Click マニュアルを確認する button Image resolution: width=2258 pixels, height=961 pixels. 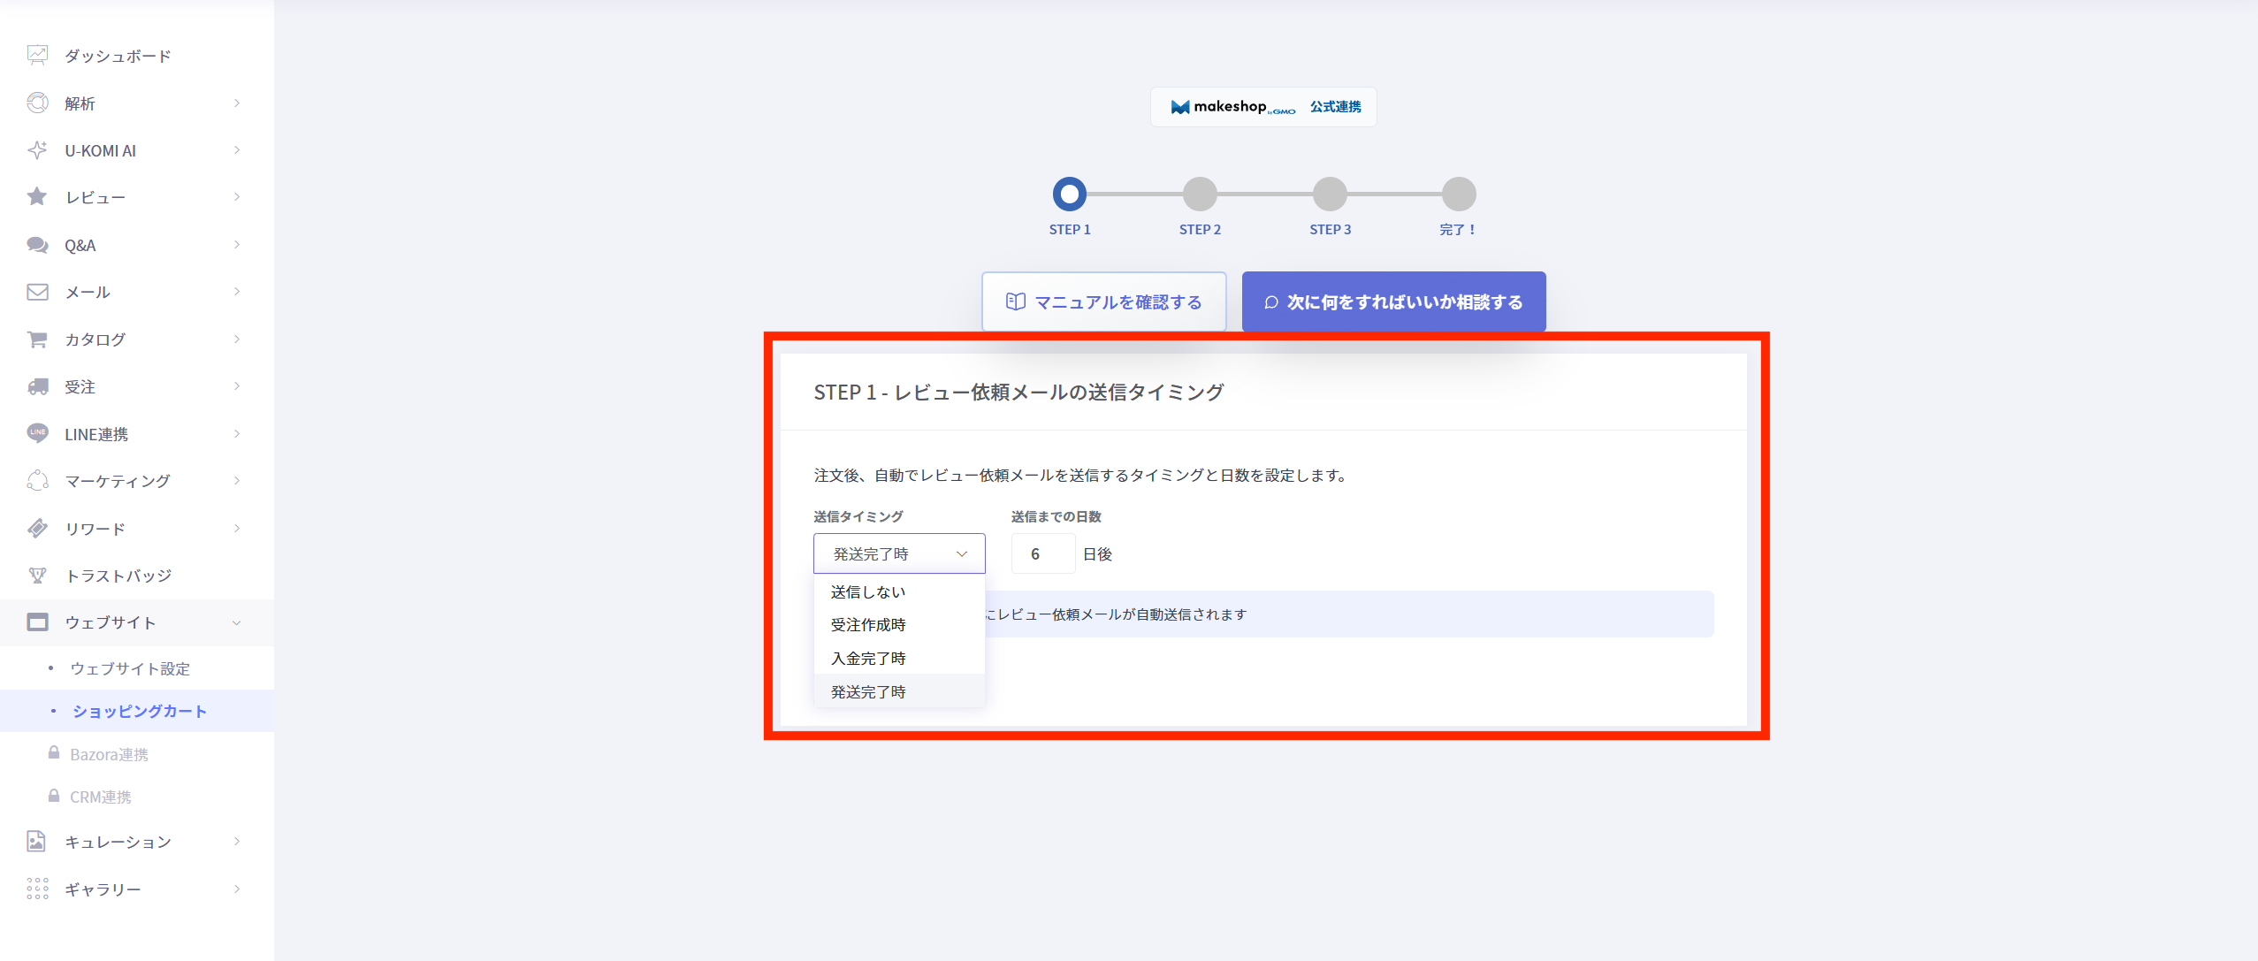[1103, 302]
